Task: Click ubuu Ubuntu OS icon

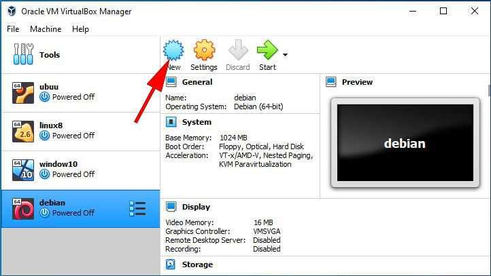Action: tap(23, 93)
